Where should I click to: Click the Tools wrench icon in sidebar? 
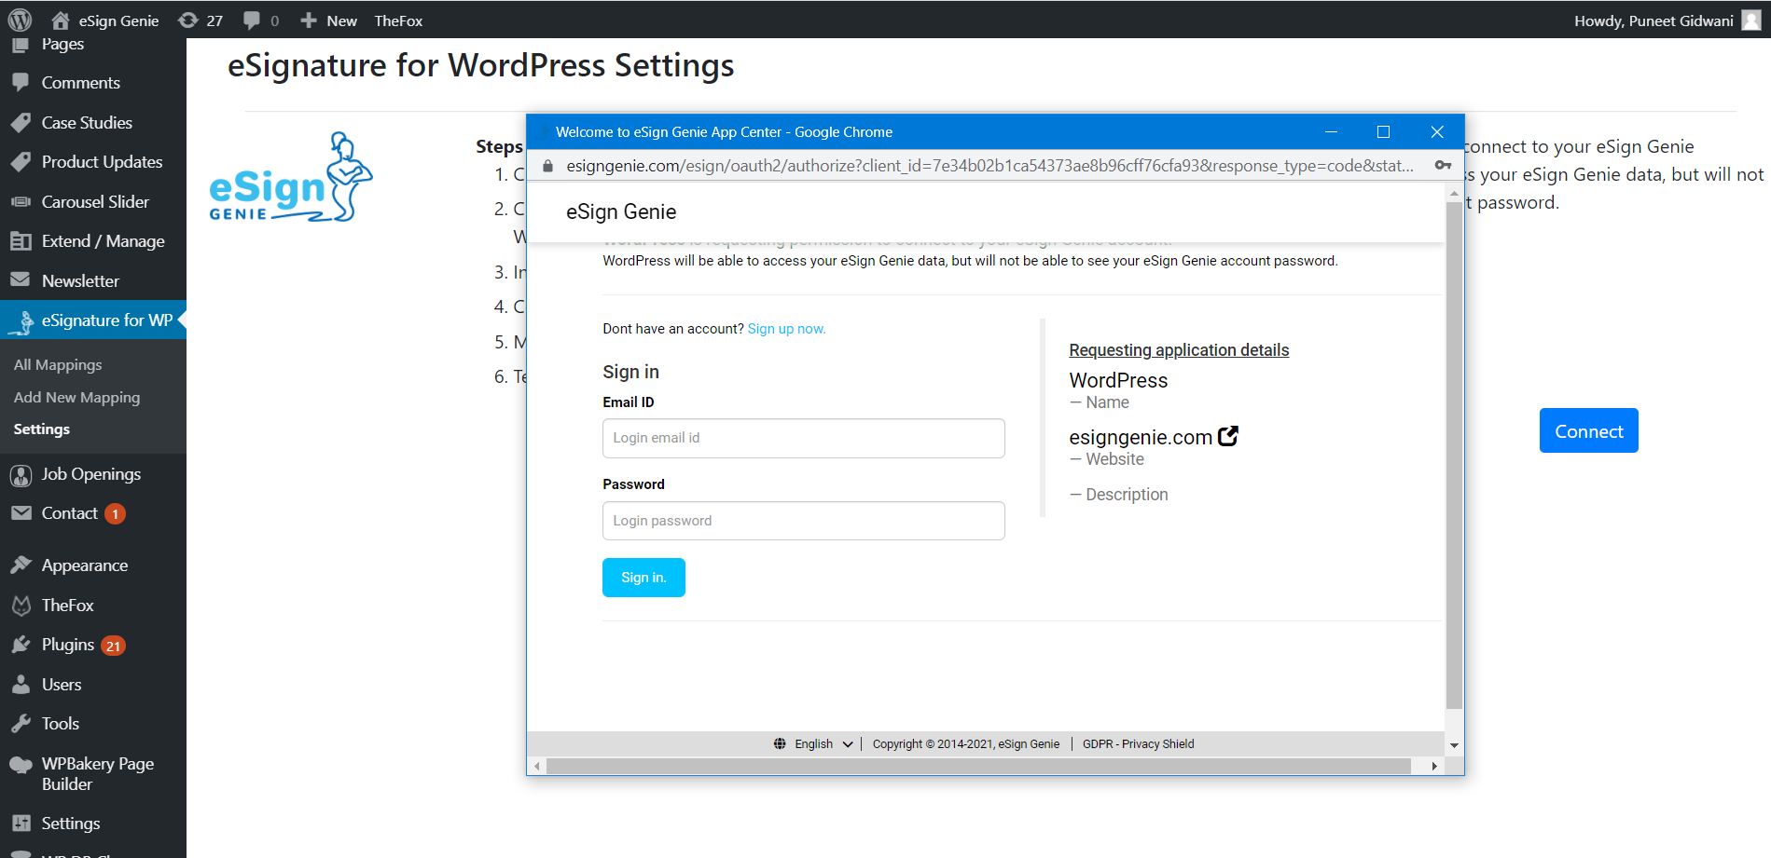click(21, 724)
